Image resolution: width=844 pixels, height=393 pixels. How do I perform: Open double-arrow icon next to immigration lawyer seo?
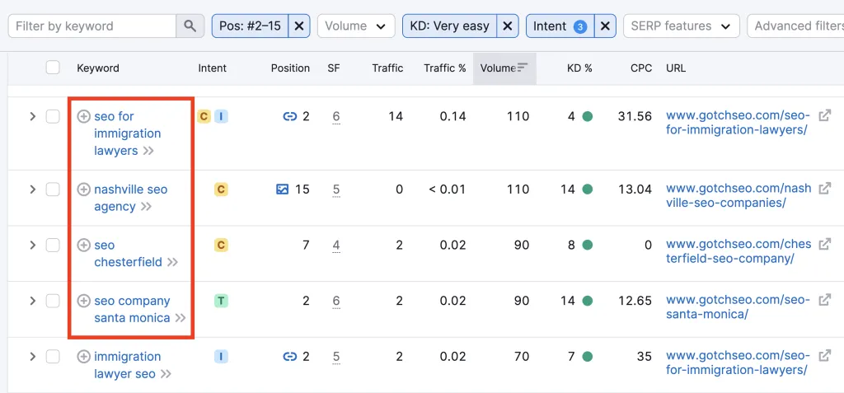166,373
